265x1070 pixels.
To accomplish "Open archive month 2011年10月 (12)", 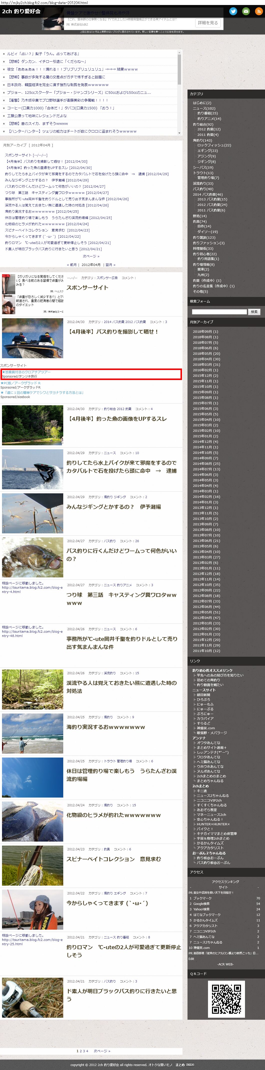I will pos(206,651).
